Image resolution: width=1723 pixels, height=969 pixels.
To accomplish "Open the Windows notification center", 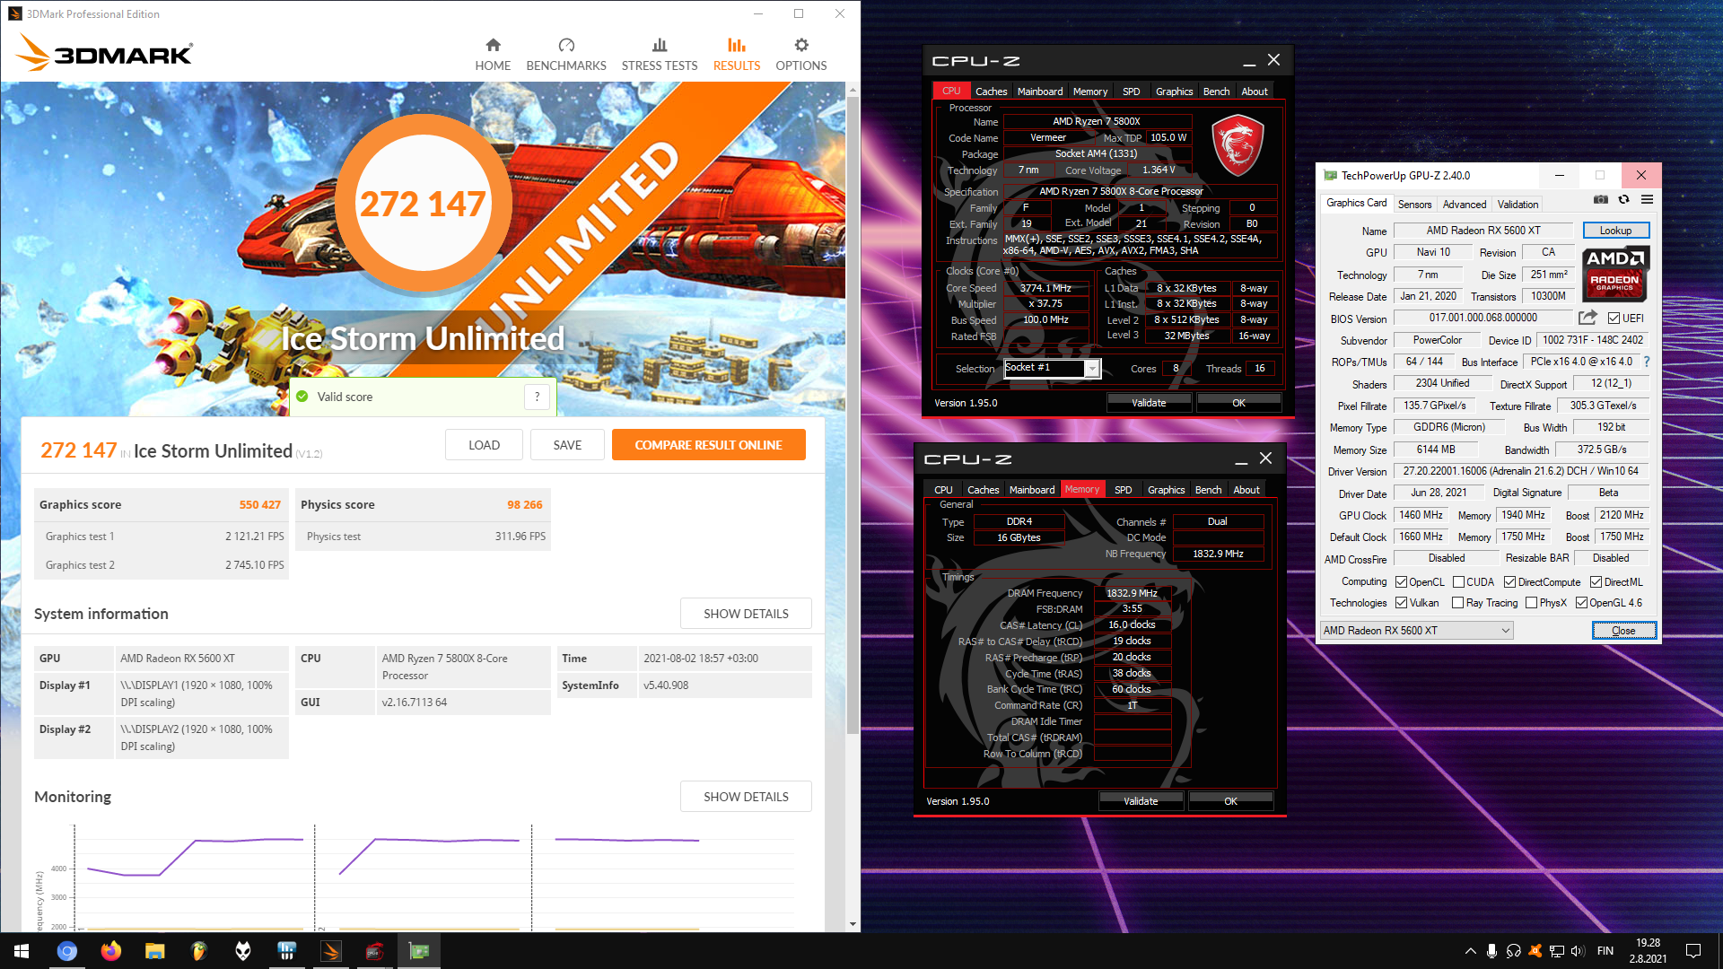I will (1693, 951).
